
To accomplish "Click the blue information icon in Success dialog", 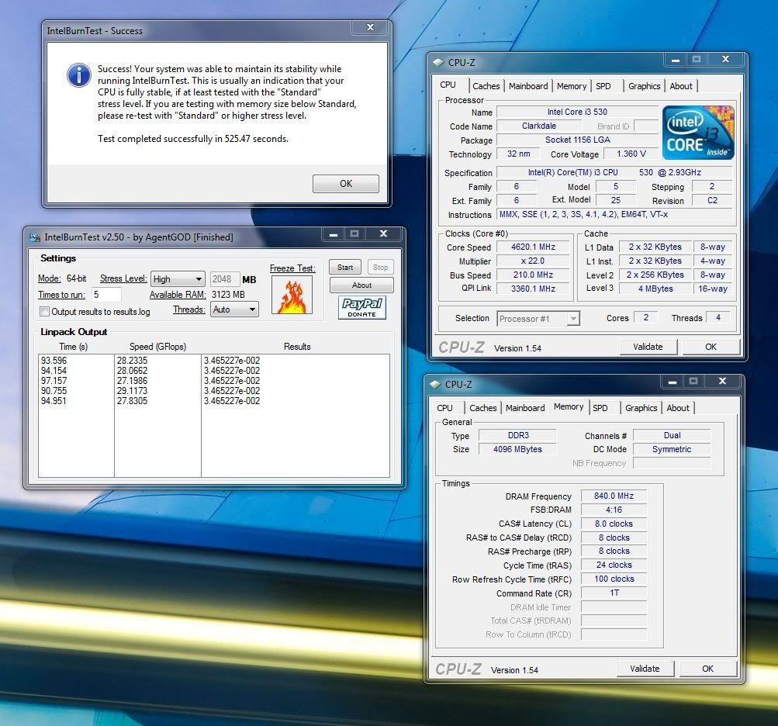I will coord(78,75).
